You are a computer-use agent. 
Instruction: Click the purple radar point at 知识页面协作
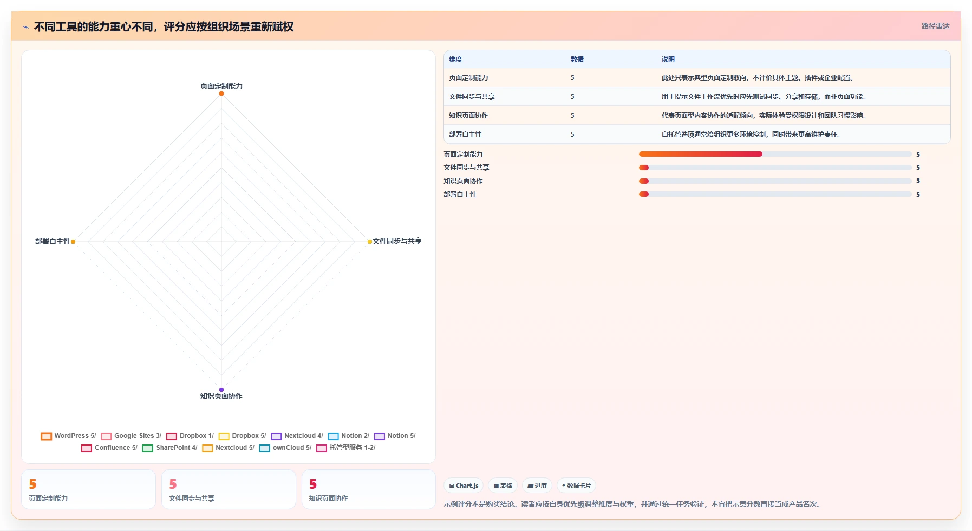(x=221, y=390)
